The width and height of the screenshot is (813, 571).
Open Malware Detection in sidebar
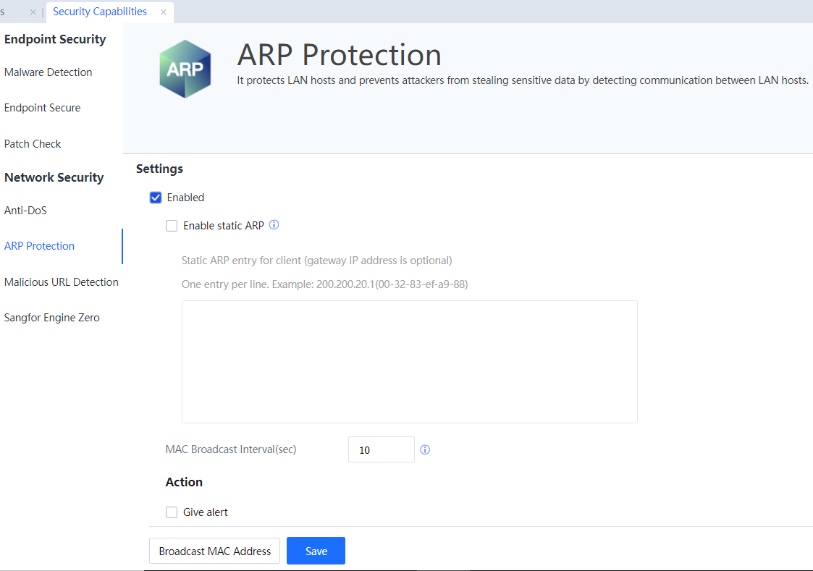pyautogui.click(x=49, y=72)
